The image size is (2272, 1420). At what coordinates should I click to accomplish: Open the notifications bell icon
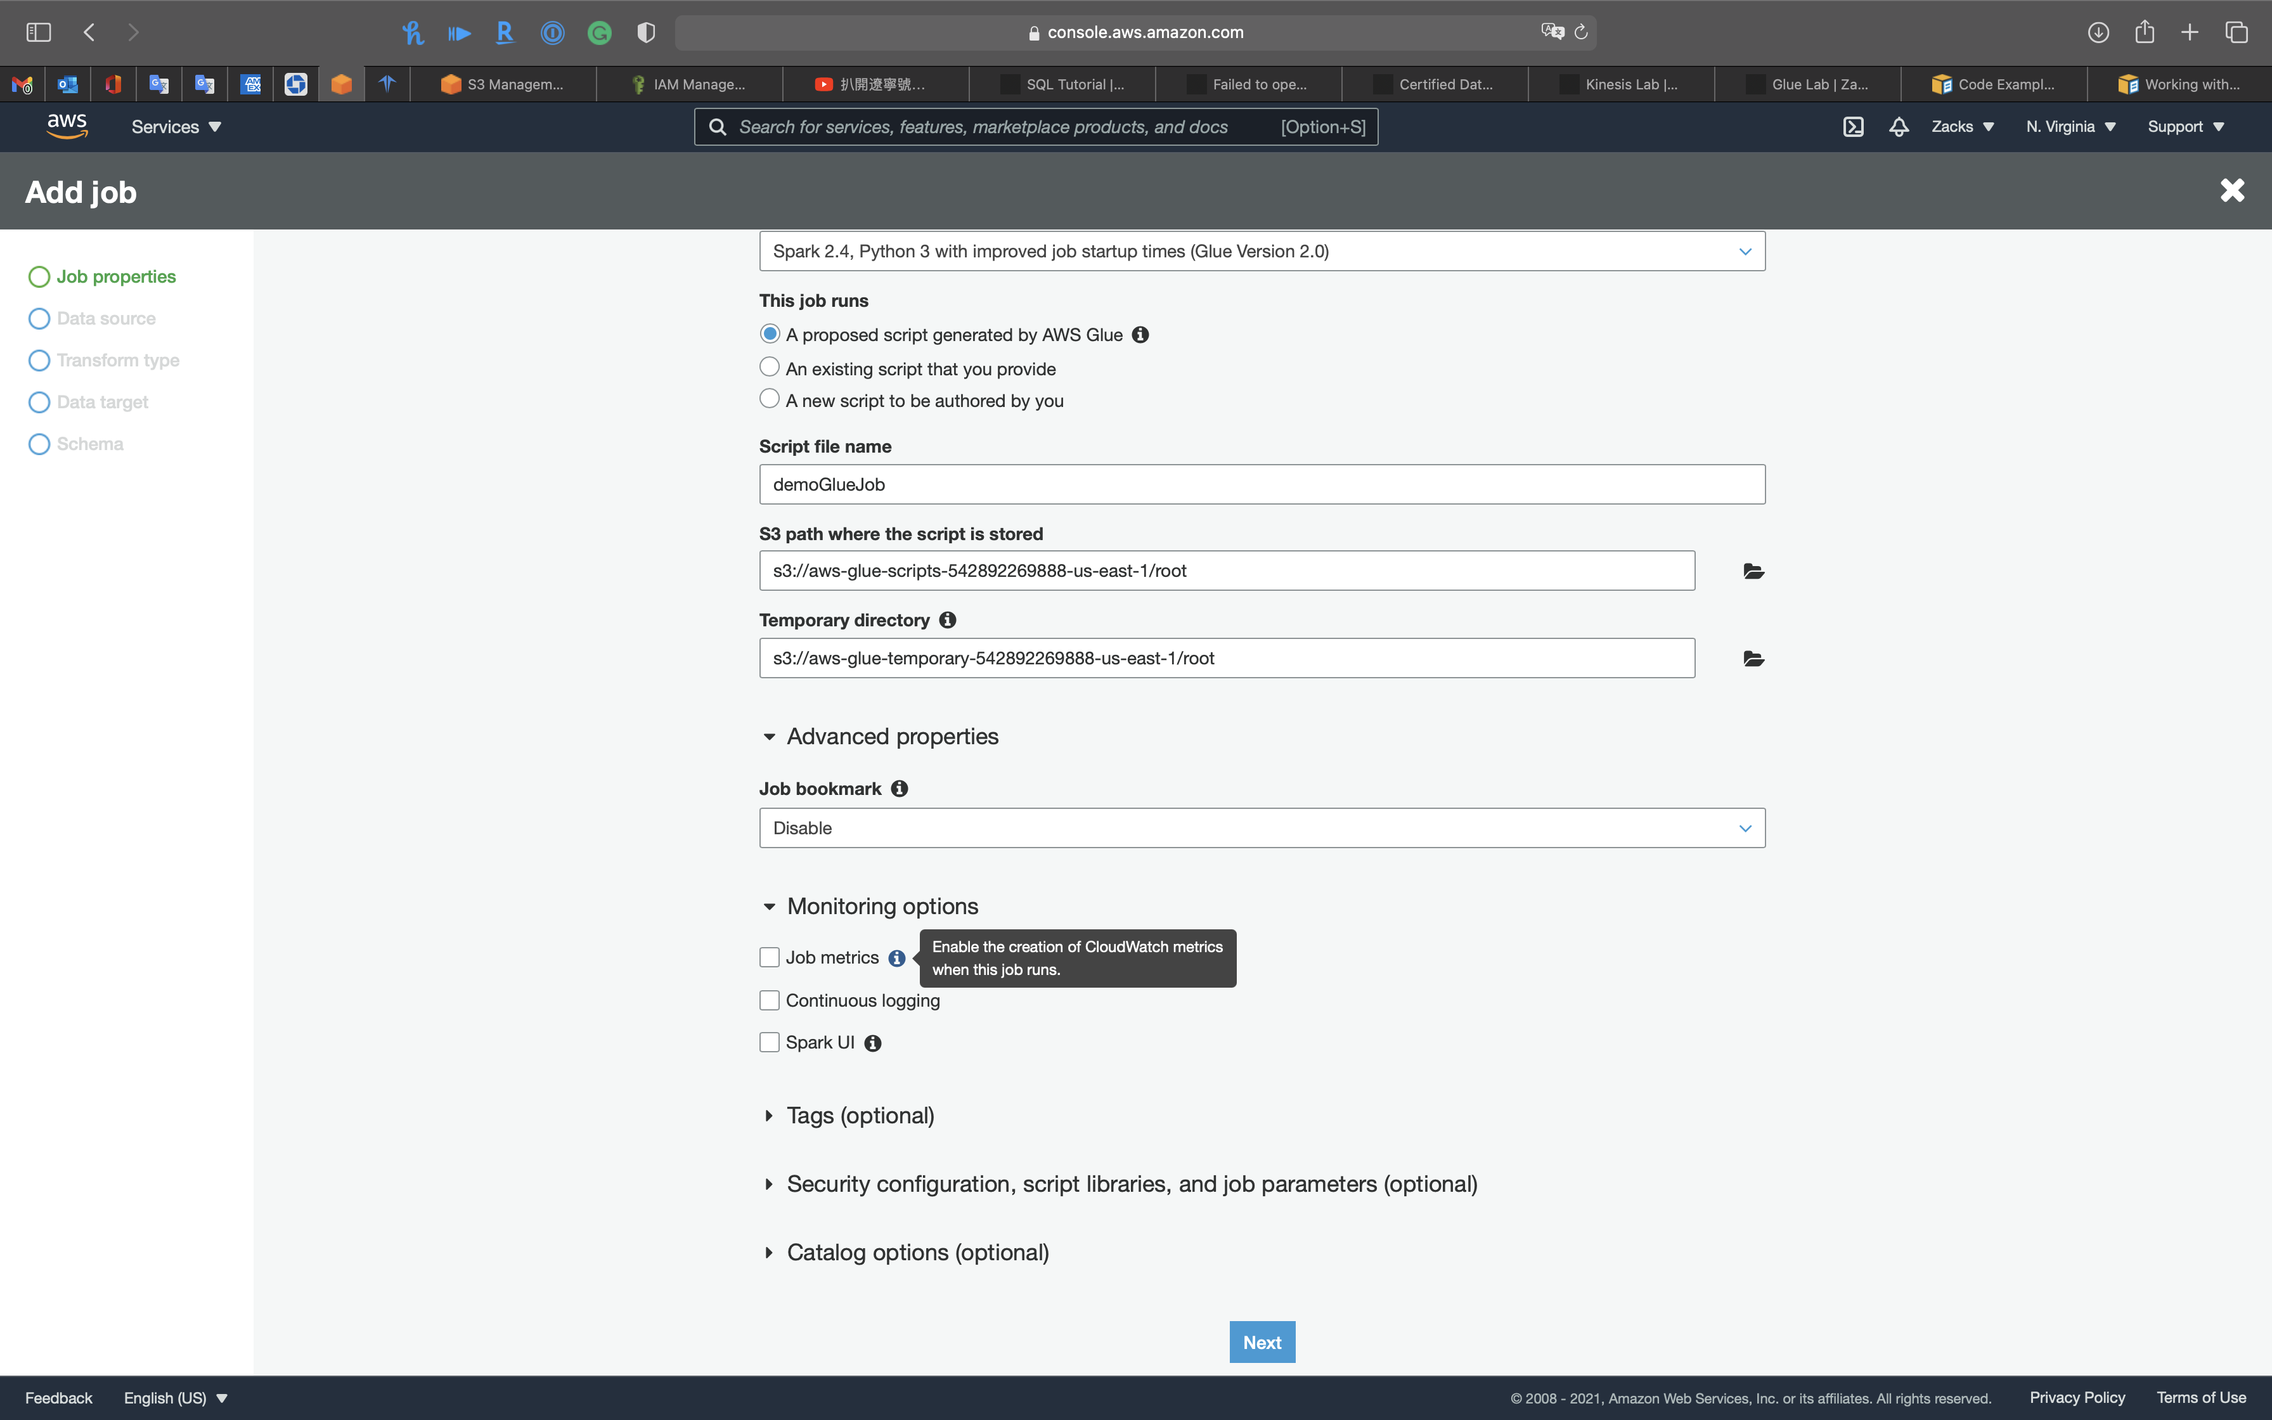pyautogui.click(x=1899, y=127)
